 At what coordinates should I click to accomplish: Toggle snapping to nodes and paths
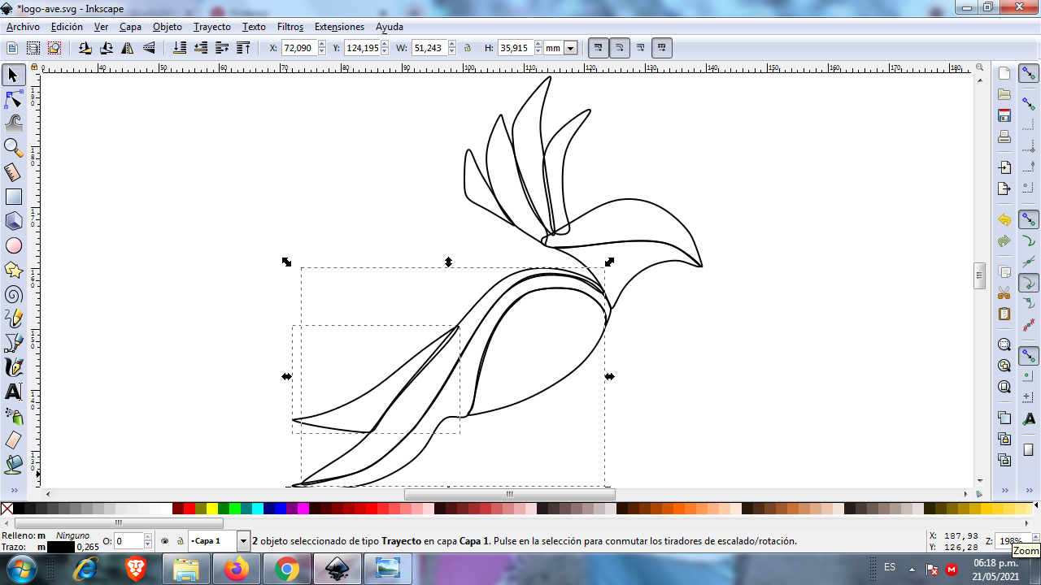[1029, 219]
